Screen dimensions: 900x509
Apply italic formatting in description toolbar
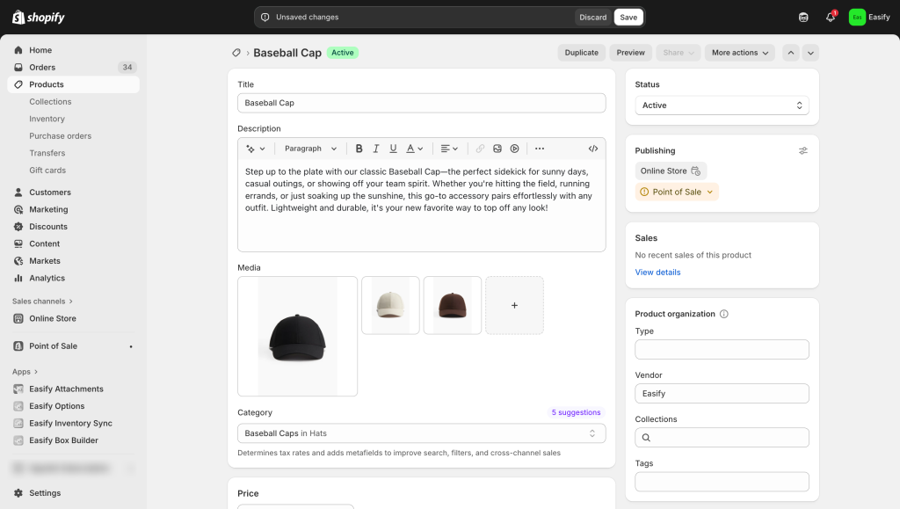coord(376,149)
